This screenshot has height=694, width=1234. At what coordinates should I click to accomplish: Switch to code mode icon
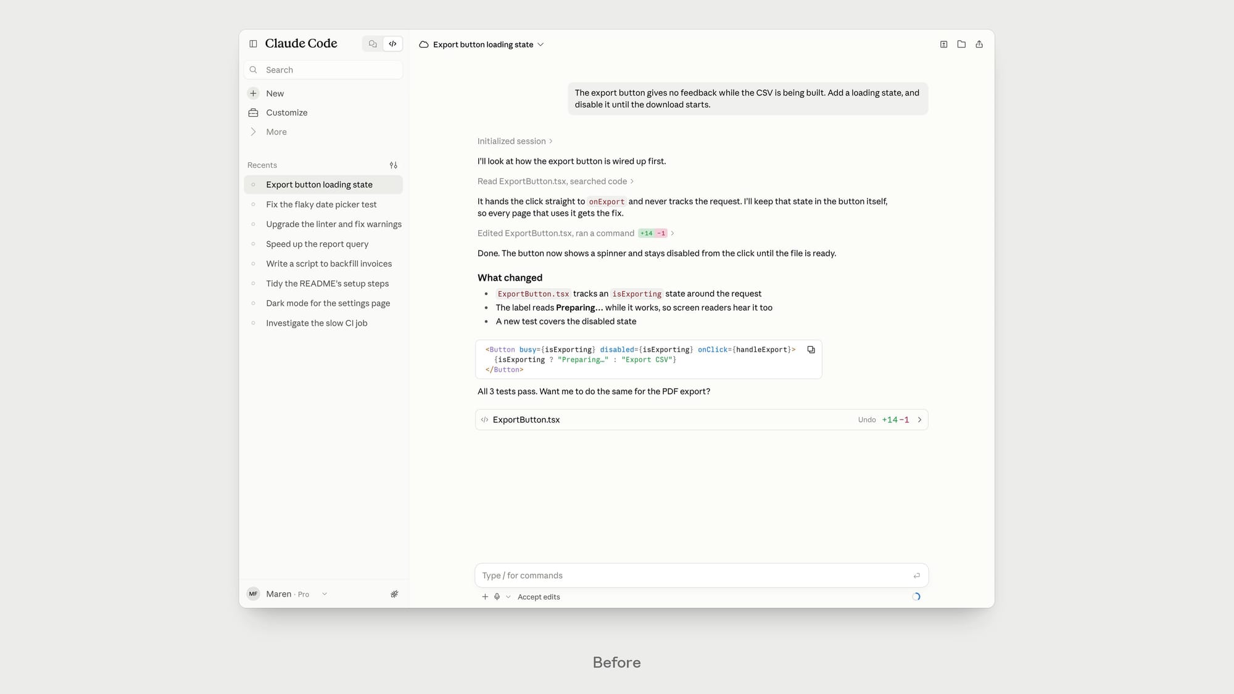tap(392, 44)
